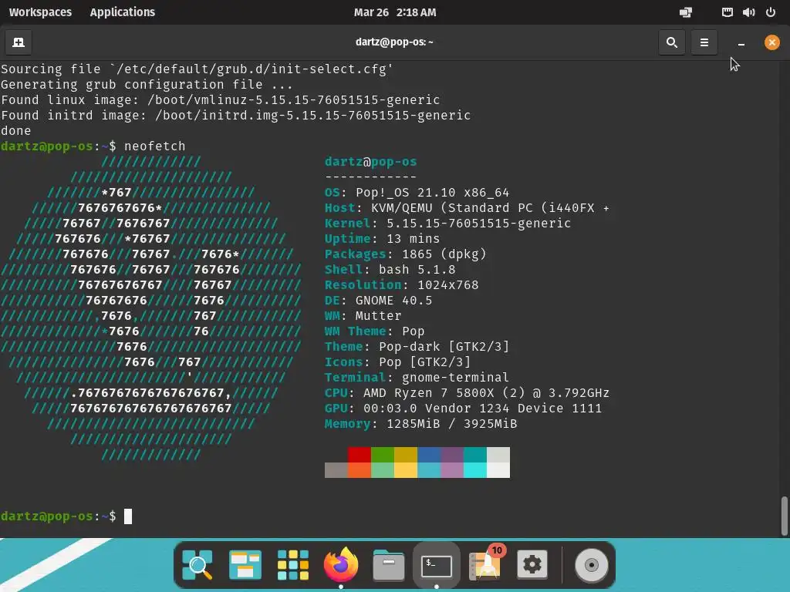Open Workspaces view from dock
This screenshot has height=592, width=790.
click(245, 565)
